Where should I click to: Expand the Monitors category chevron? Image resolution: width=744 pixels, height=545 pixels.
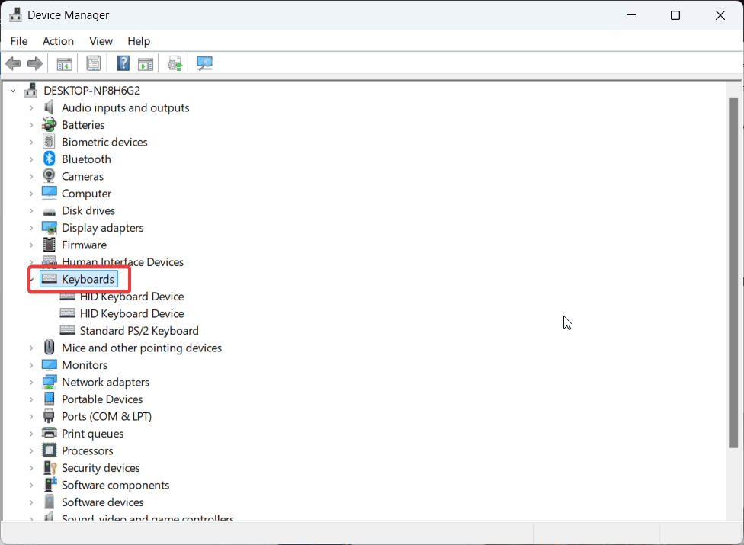point(31,365)
